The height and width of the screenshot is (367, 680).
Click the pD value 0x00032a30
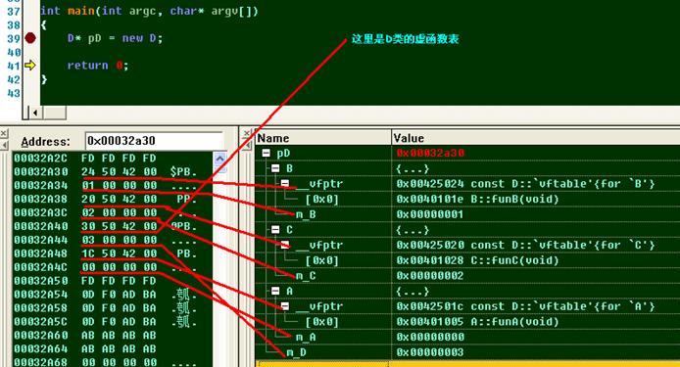coord(430,153)
